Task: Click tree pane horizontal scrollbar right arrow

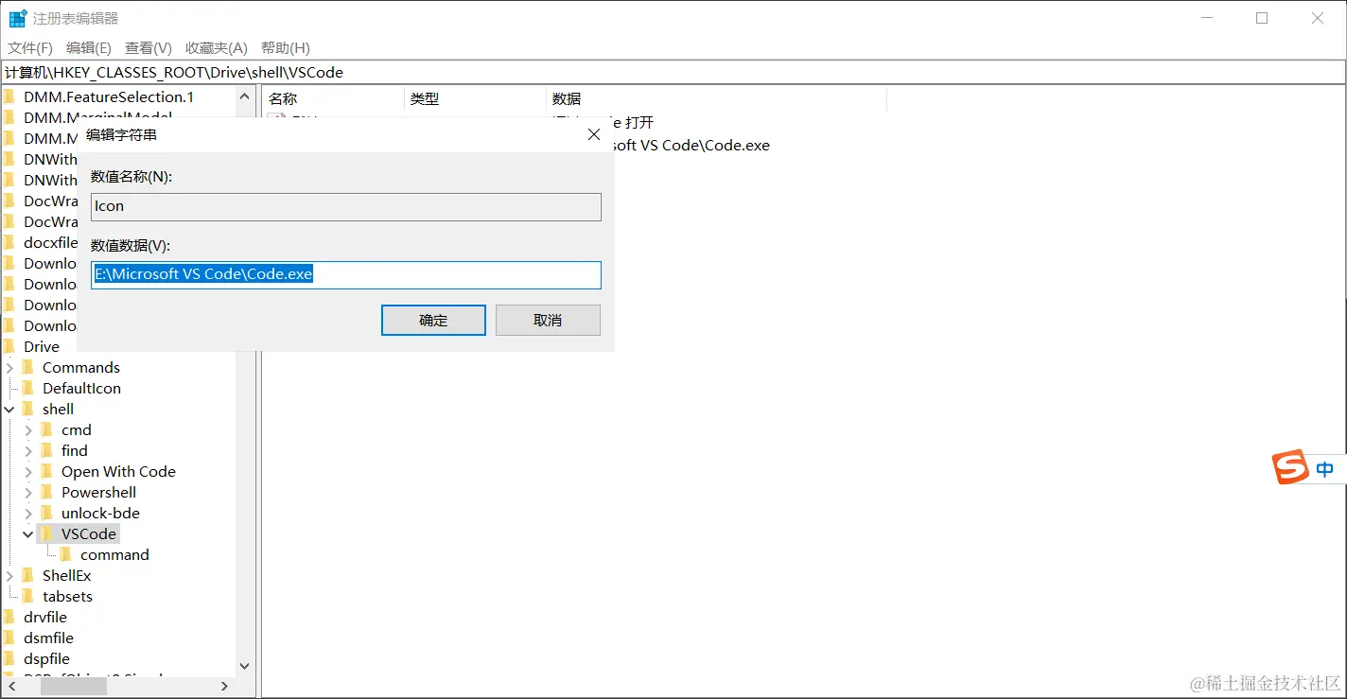Action: [224, 687]
